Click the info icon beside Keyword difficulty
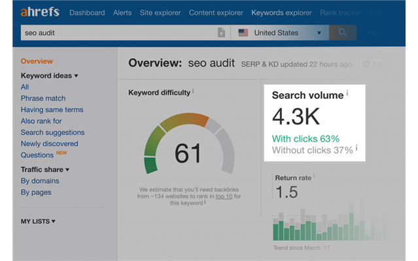 tap(195, 92)
